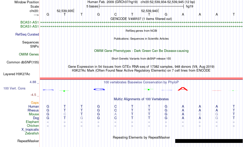Screen dimensions: 243x147
Task: Click the Gaps row label
Action: 35,103
